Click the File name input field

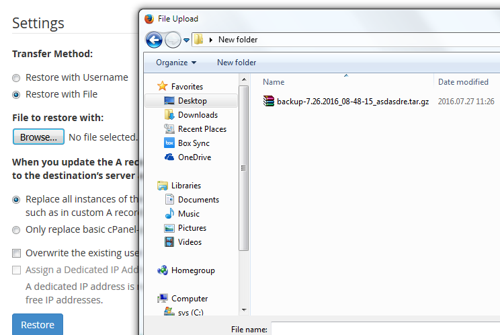click(x=385, y=329)
